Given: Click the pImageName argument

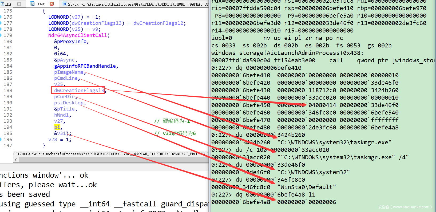Looking at the screenshot, I should click(69, 72).
